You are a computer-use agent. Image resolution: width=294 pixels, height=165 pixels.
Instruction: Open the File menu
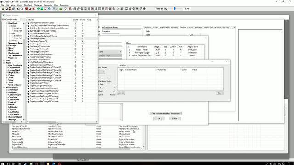[x=2, y=5]
